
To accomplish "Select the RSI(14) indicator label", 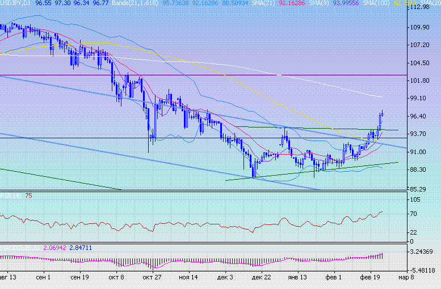I will (x=8, y=195).
